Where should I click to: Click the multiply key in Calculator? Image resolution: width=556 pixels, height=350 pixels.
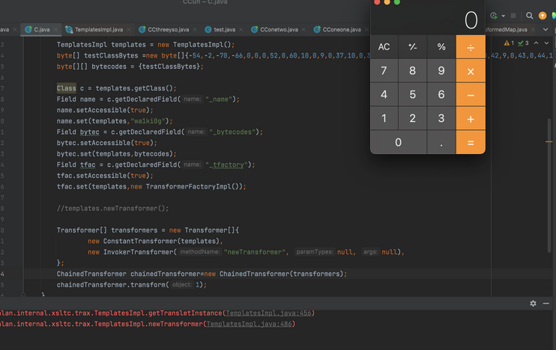(x=471, y=71)
